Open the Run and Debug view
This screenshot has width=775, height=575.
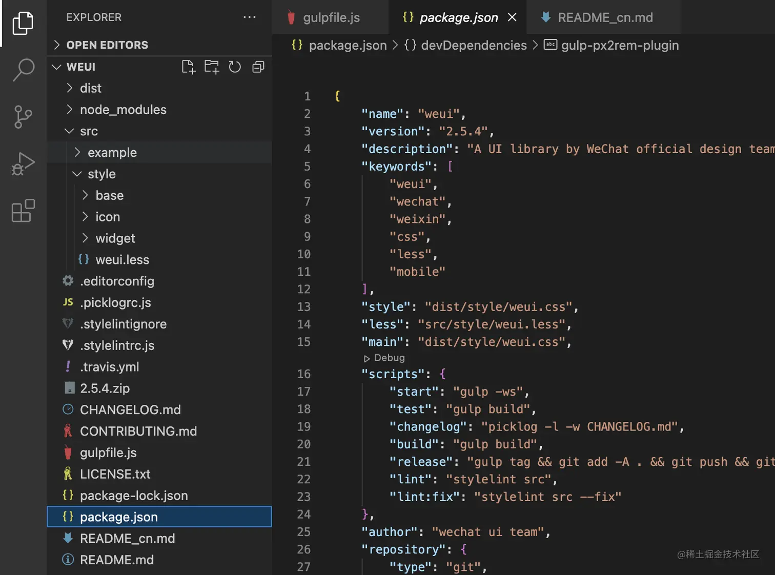point(23,164)
